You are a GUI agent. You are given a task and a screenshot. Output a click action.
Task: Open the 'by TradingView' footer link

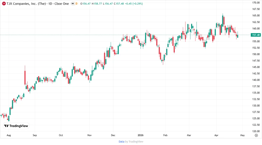[134, 142]
